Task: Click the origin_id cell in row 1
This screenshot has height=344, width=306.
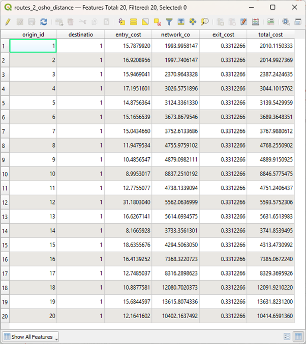Action: 33,46
